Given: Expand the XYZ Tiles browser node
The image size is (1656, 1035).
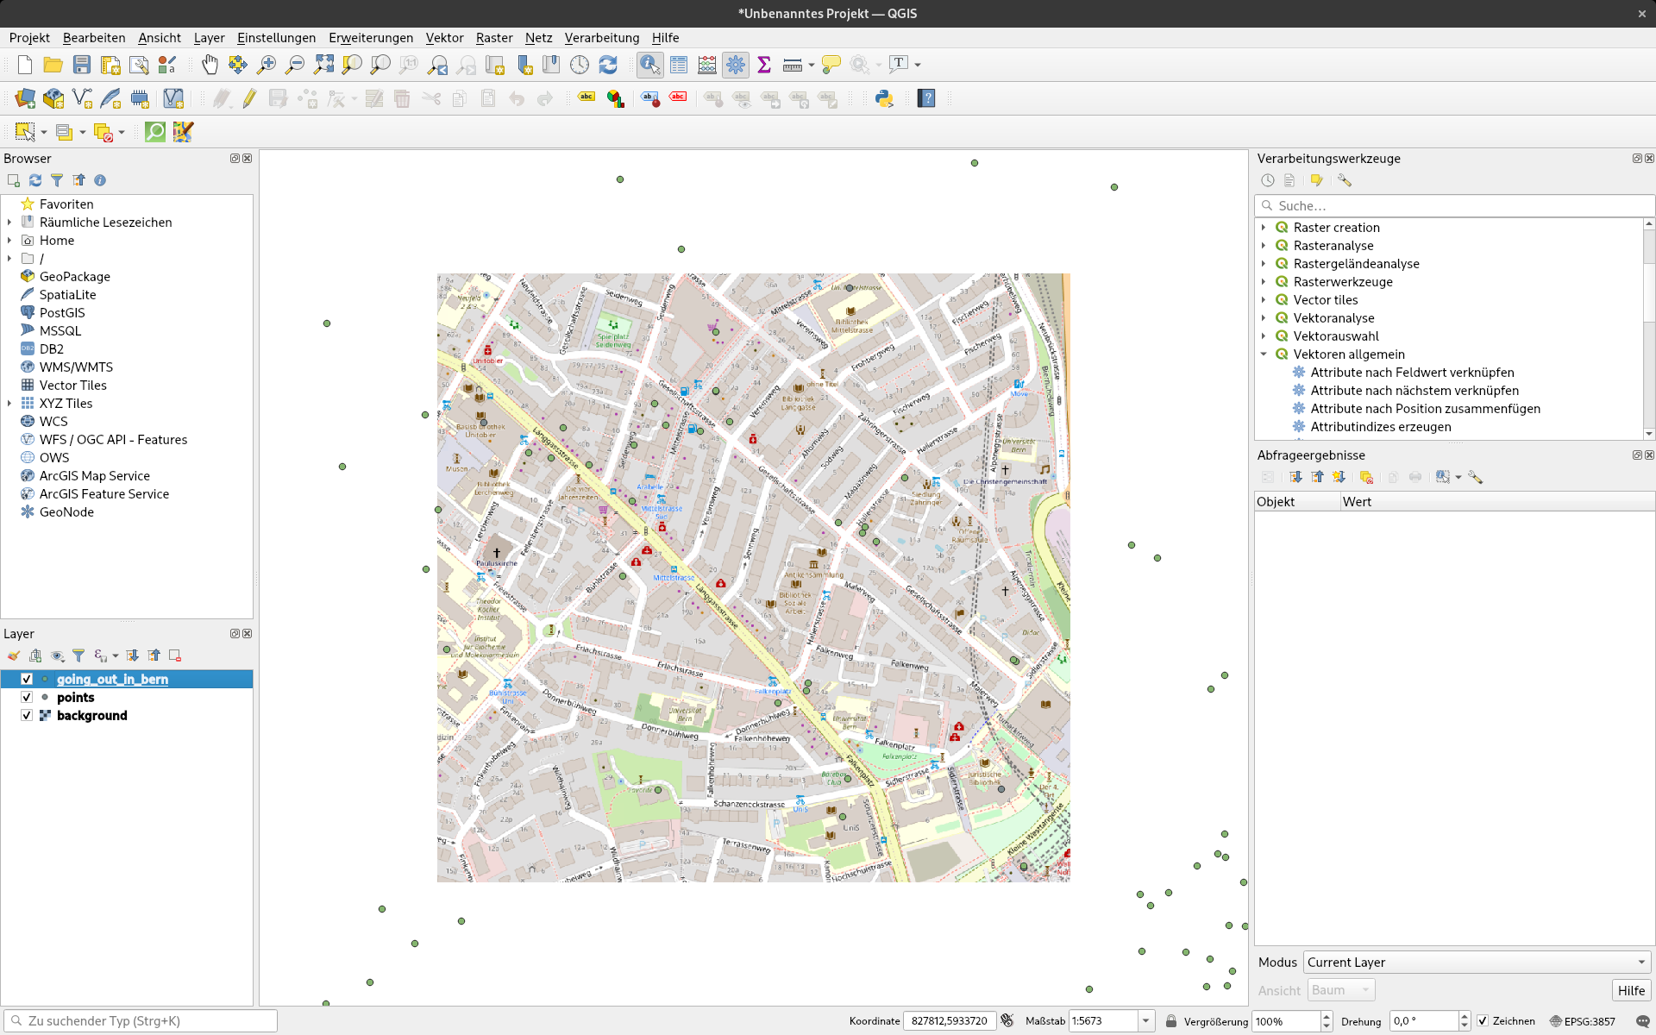Looking at the screenshot, I should 9,404.
